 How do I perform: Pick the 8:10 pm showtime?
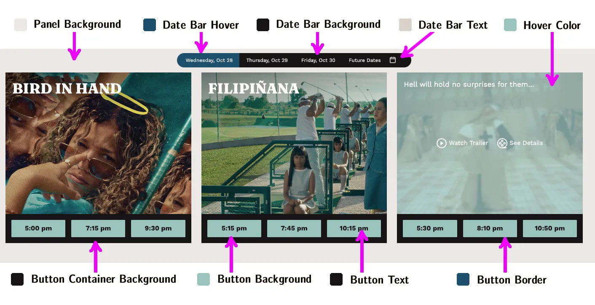pyautogui.click(x=490, y=228)
